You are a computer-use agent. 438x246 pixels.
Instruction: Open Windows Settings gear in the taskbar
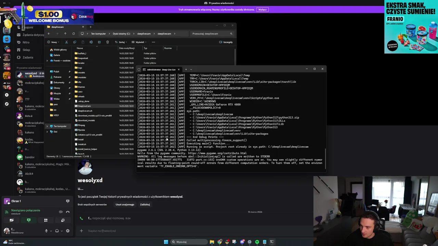pos(249,242)
